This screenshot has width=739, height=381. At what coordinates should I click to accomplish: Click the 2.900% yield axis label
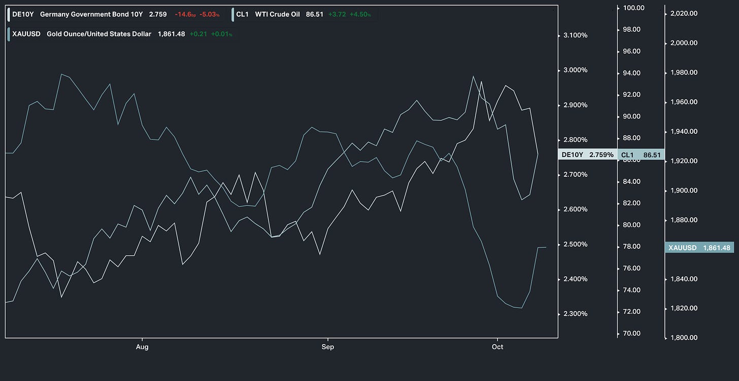[575, 105]
